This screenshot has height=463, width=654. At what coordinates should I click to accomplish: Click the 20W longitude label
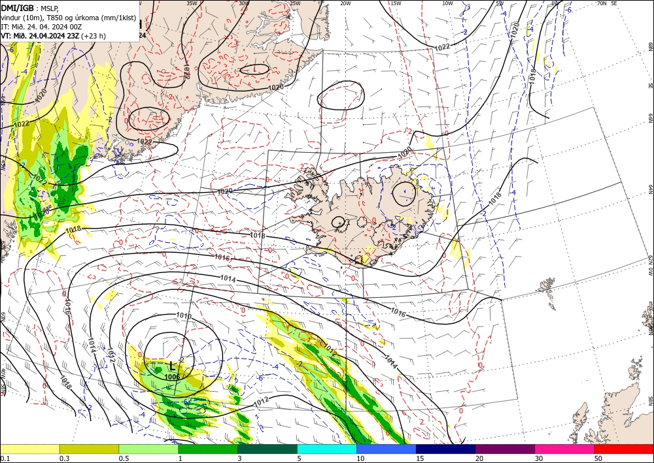(x=345, y=3)
